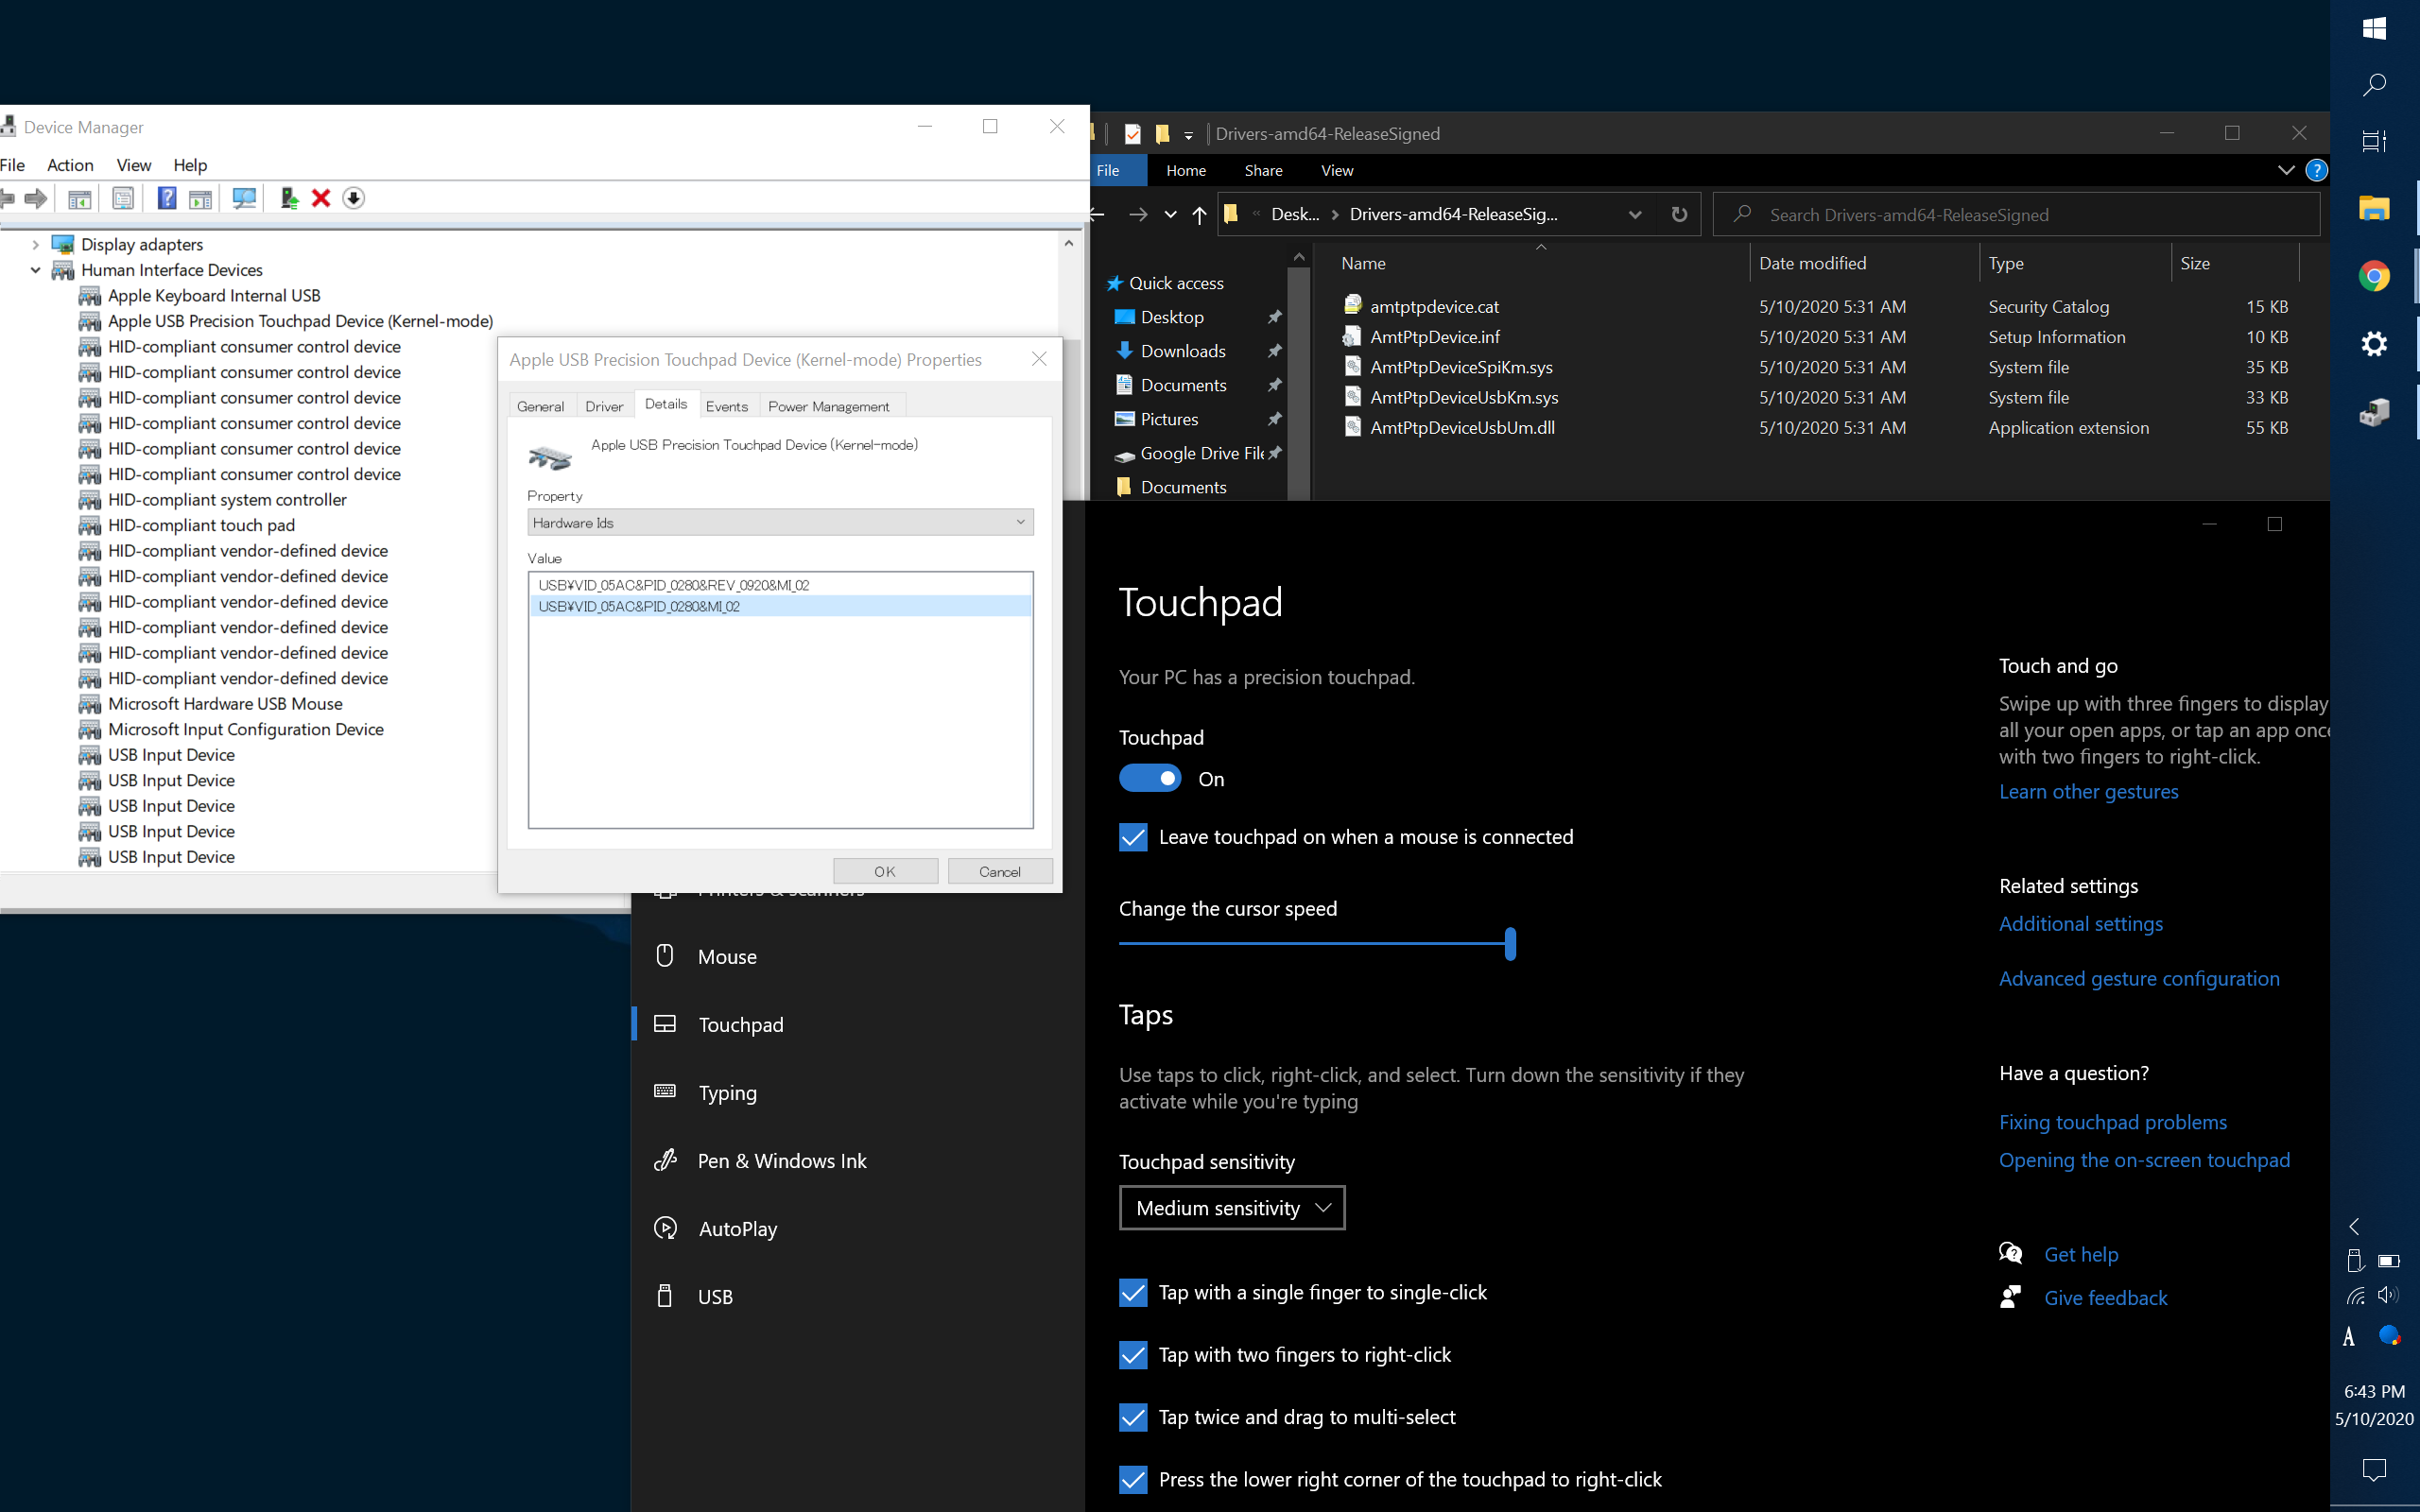Switch to the Driver tab
Image resolution: width=2420 pixels, height=1512 pixels.
(604, 406)
